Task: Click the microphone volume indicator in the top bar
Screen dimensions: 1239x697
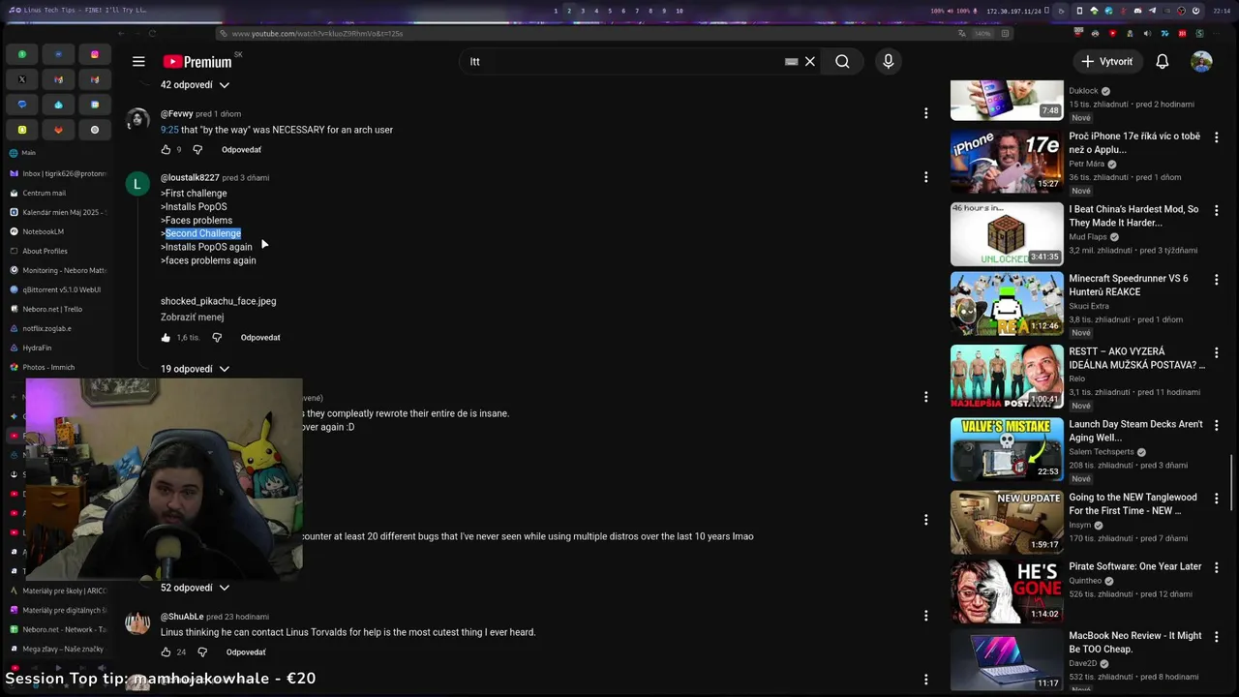Action: tap(967, 11)
